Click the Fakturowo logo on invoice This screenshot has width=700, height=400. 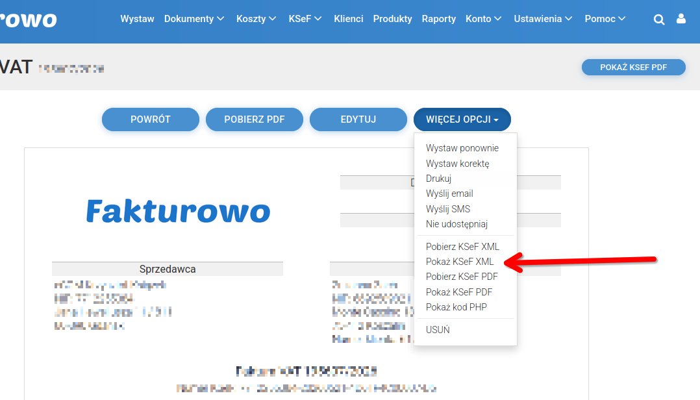[x=178, y=211]
